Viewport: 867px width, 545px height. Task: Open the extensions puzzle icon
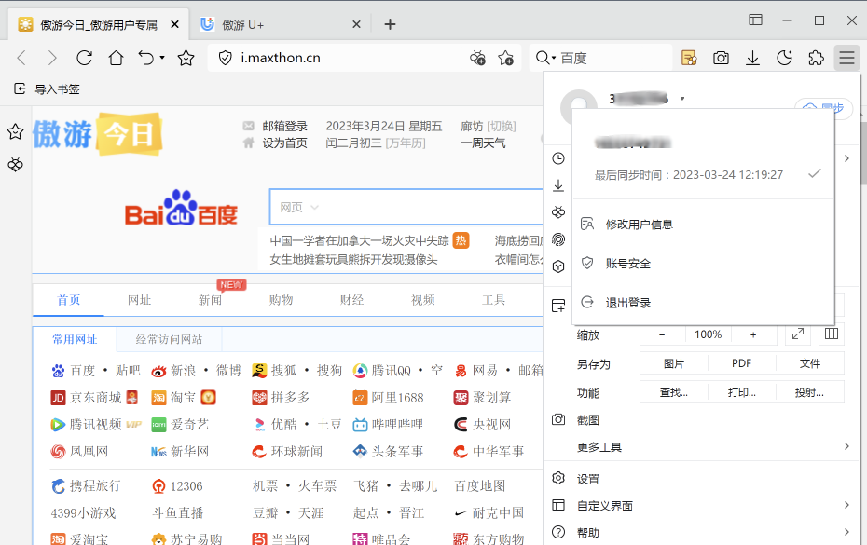[816, 58]
